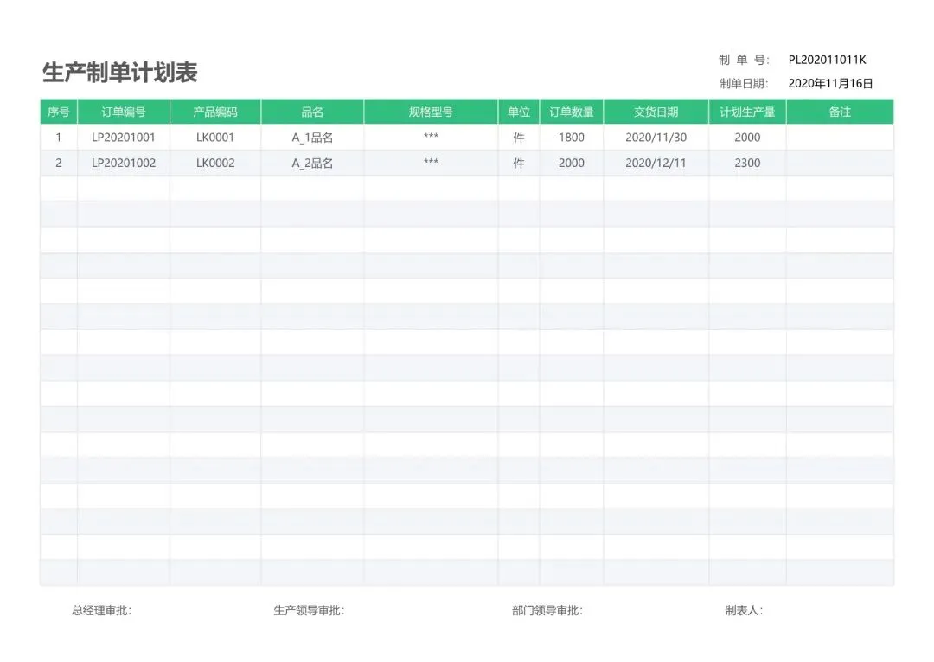Click delivery date 2020/12/11
The width and height of the screenshot is (934, 662).
pos(656,164)
